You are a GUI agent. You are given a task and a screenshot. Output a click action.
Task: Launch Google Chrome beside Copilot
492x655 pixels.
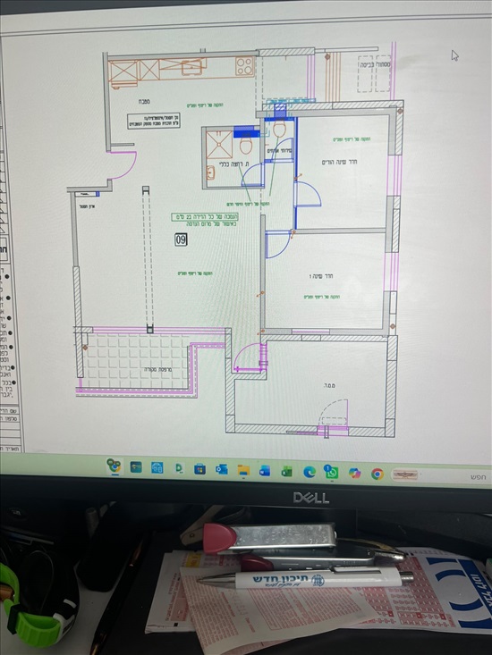coord(377,474)
